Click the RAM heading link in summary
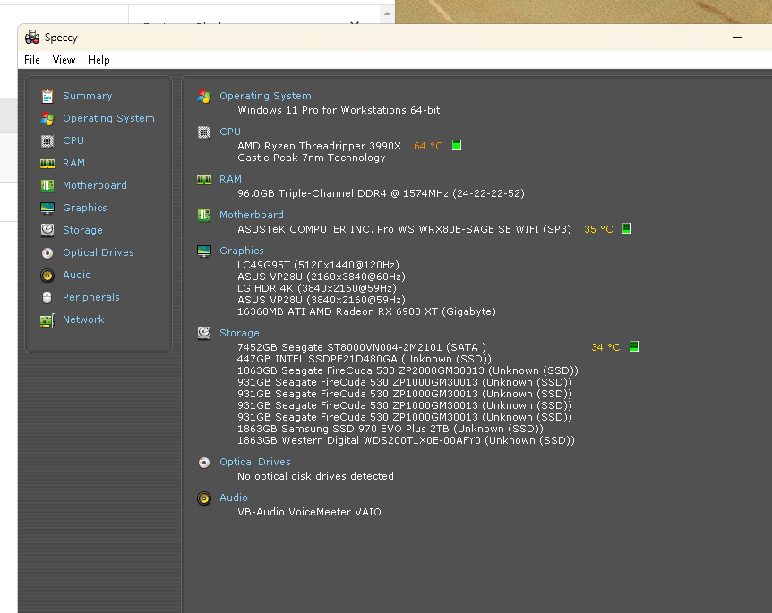The width and height of the screenshot is (772, 613). [230, 179]
